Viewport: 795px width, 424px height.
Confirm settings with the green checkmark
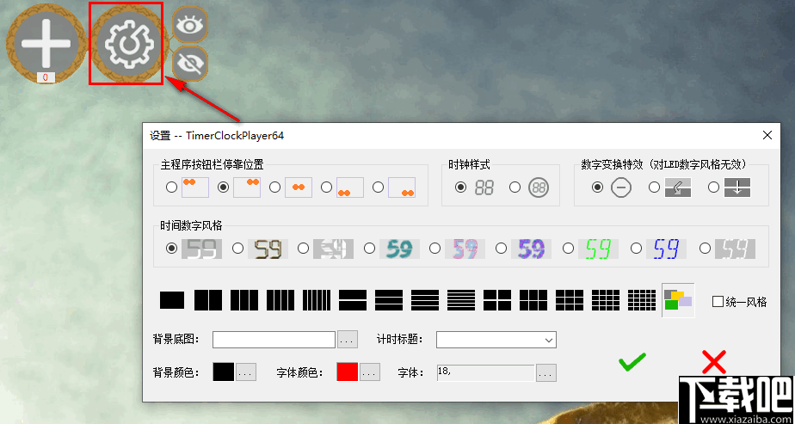coord(632,362)
